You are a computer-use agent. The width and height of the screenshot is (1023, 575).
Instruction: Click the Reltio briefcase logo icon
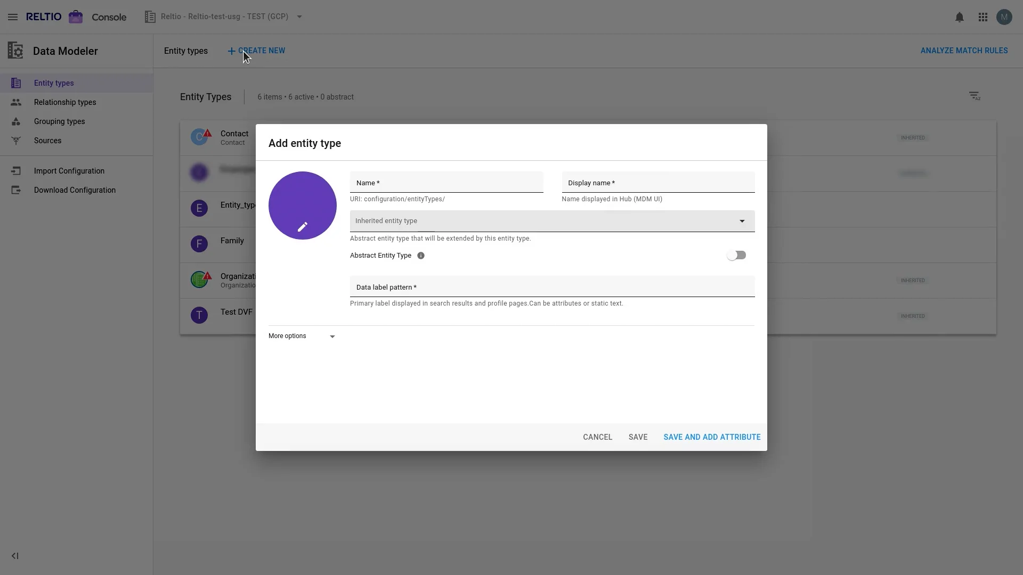tap(76, 17)
